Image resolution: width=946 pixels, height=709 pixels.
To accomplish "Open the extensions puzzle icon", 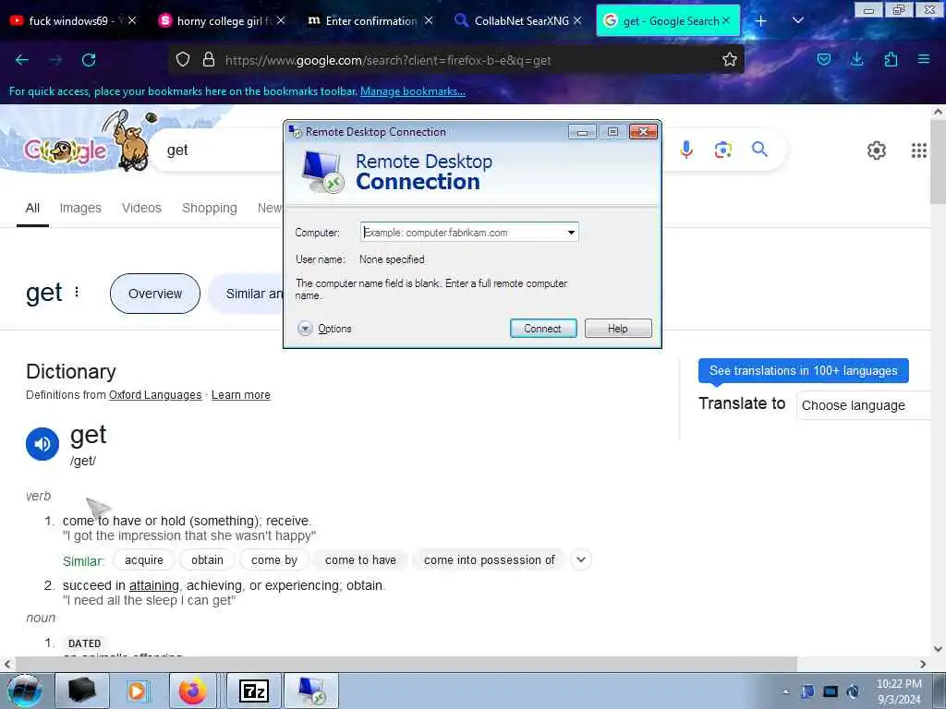I will [x=891, y=60].
